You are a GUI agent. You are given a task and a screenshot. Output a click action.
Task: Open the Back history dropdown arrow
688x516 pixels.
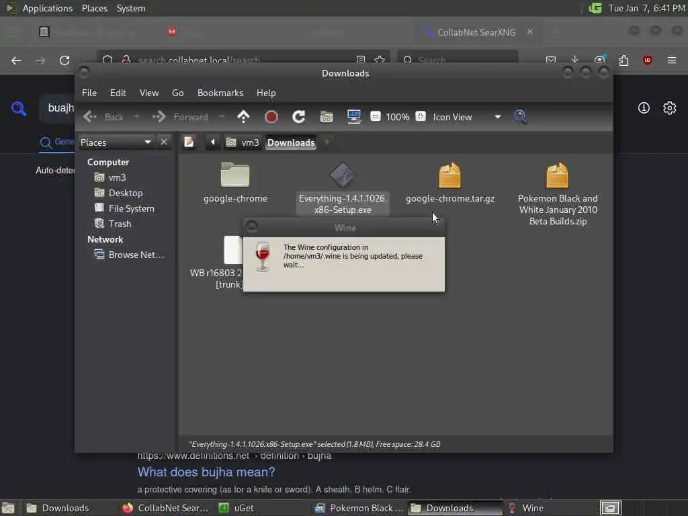[136, 117]
